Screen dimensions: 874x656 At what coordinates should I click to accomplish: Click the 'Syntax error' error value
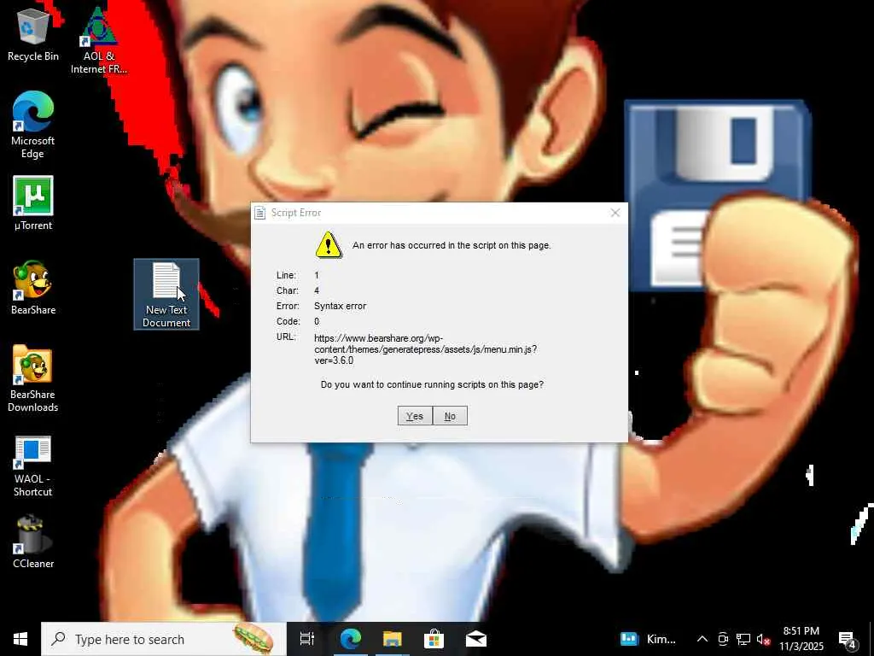pos(340,307)
